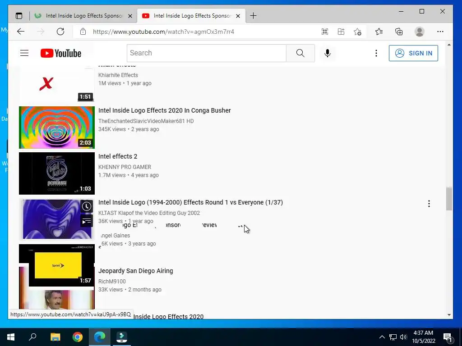
Task: Click the SIGN IN button
Action: (413, 53)
